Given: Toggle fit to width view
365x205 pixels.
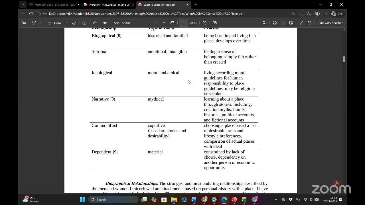Looking at the screenshot, I should [172, 23].
